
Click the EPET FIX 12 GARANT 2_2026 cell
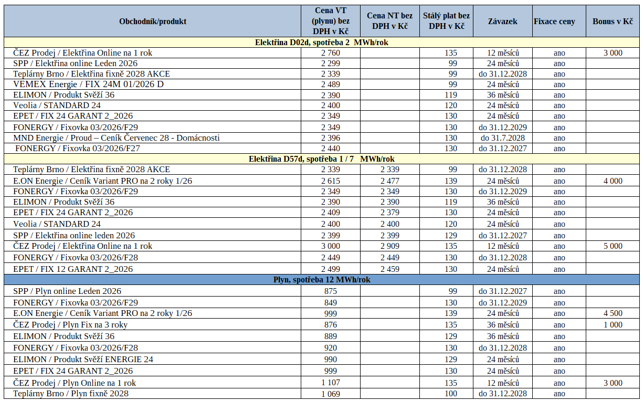(73, 269)
